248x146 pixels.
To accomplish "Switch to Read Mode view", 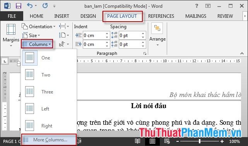I will [137, 141].
